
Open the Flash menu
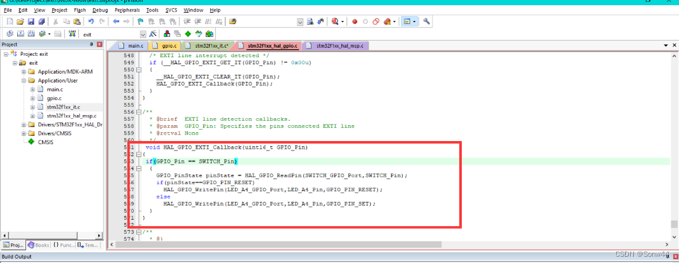point(80,10)
